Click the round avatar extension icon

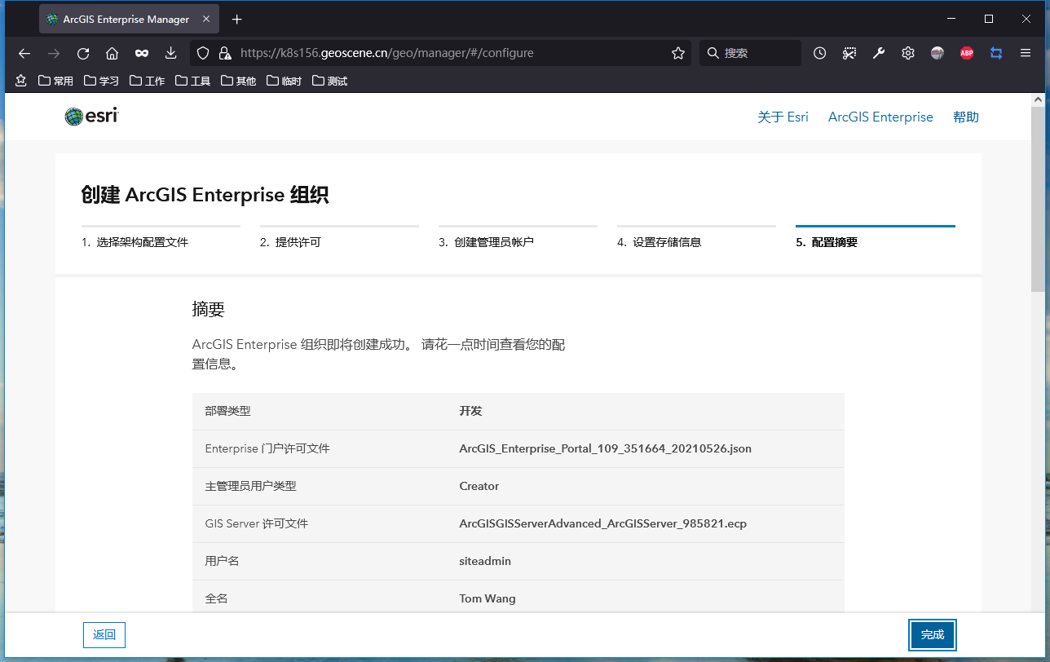pos(937,53)
